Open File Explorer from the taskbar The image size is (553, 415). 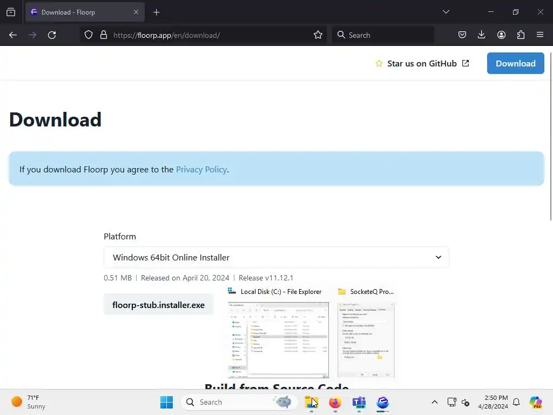[312, 402]
